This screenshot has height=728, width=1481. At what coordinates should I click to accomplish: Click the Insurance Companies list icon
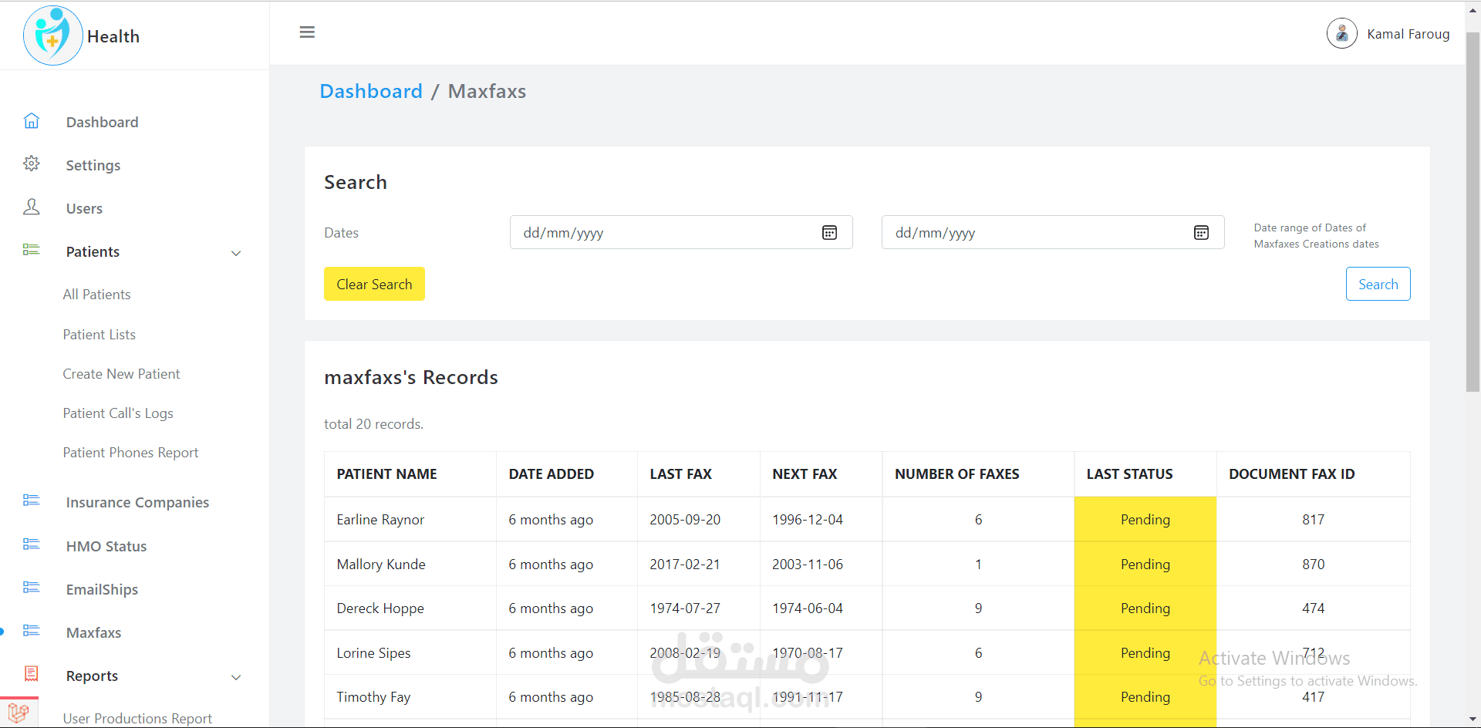pyautogui.click(x=32, y=501)
